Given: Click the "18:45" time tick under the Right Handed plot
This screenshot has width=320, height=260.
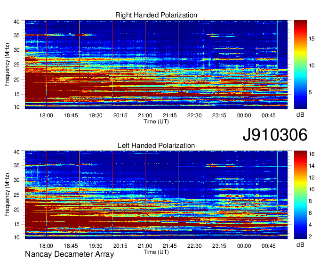Looking at the screenshot, I should point(71,115).
